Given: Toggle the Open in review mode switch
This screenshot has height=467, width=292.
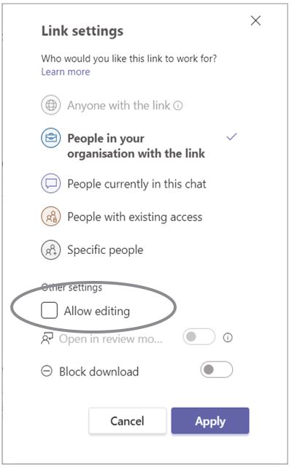Looking at the screenshot, I should pyautogui.click(x=199, y=337).
